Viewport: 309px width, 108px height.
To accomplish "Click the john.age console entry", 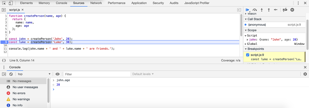I will [63, 80].
